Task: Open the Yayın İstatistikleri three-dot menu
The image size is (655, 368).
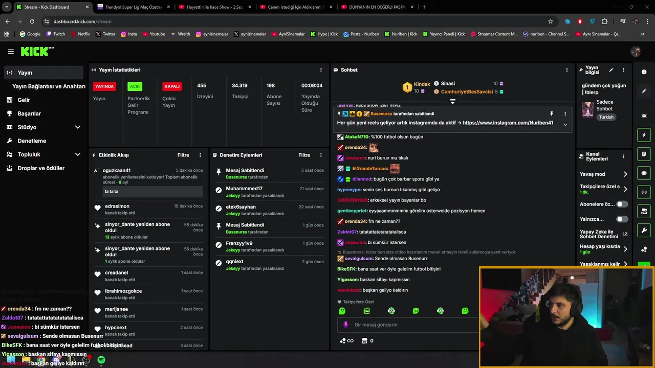Action: pyautogui.click(x=321, y=70)
